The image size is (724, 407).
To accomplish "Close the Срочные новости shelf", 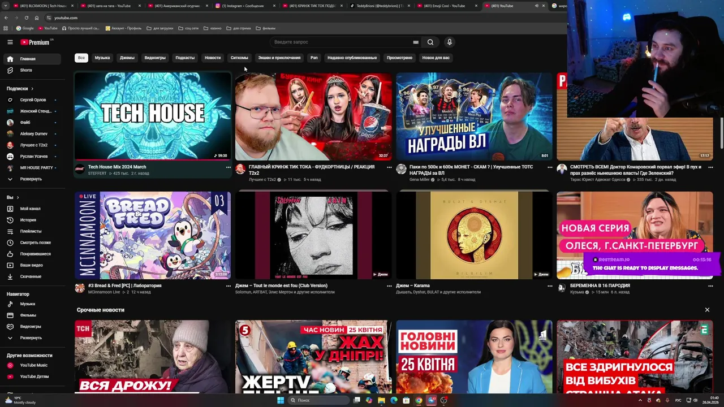I will [707, 310].
